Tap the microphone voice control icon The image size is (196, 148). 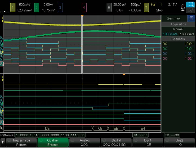pyautogui.click(x=183, y=8)
